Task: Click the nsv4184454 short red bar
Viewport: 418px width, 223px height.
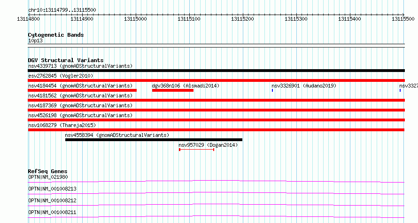Action: click(82, 90)
